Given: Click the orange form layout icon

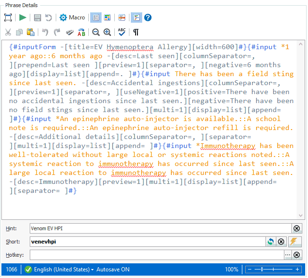Looking at the screenshot, I should tap(122, 17).
